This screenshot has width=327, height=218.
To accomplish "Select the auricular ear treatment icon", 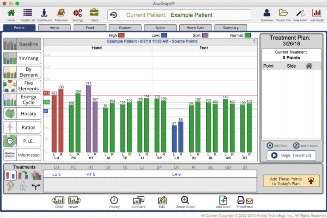I will [10, 186].
